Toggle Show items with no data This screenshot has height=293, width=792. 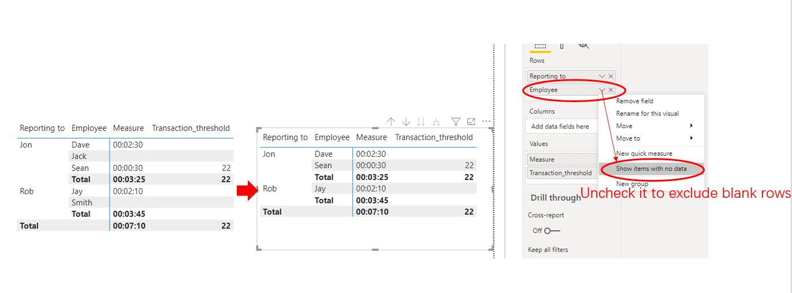[652, 169]
